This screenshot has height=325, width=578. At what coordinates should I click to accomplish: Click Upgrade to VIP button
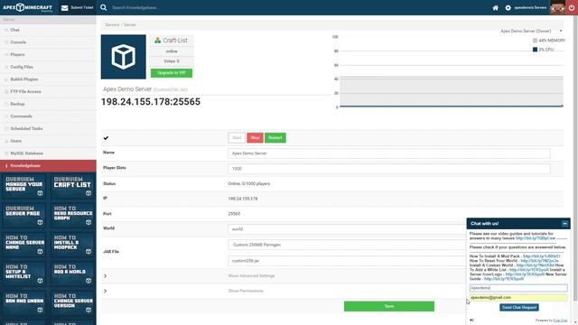(x=172, y=73)
